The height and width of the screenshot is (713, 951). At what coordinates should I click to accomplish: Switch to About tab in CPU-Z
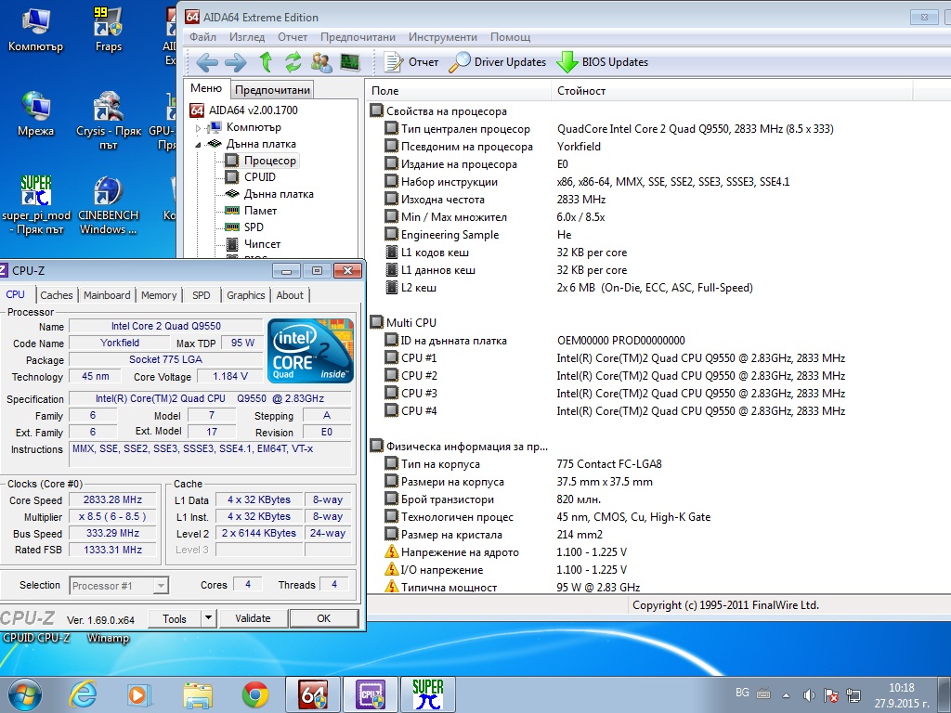click(x=290, y=295)
